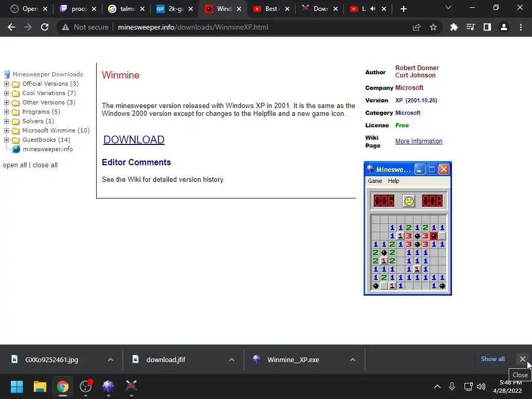The height and width of the screenshot is (399, 532).
Task: Open options for download.jfif download
Action: (232, 360)
